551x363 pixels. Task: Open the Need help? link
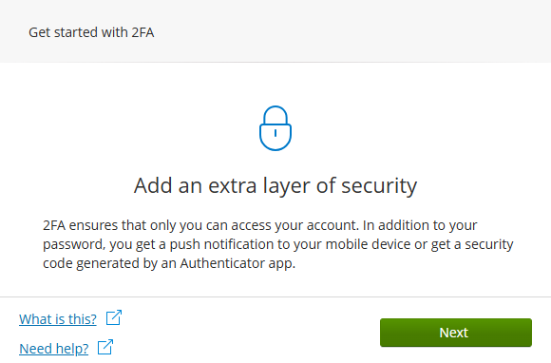[x=54, y=349]
